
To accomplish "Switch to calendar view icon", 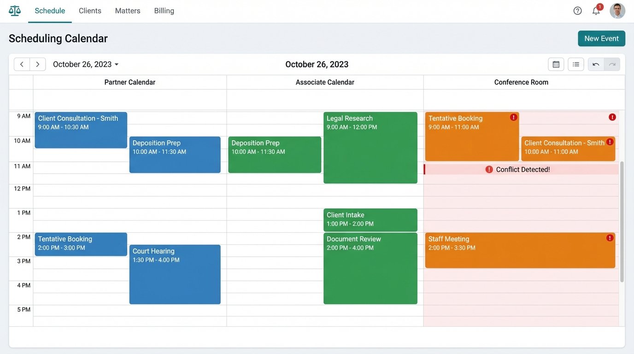I will [x=556, y=64].
